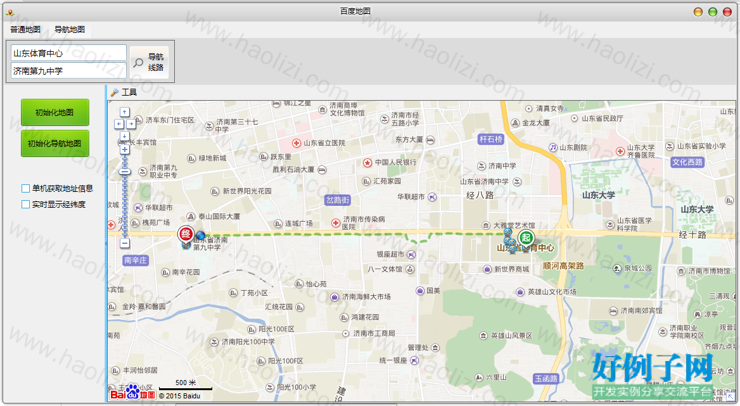The height and width of the screenshot is (406, 740).
Task: Click the 国美 store icon
Action: click(x=420, y=291)
